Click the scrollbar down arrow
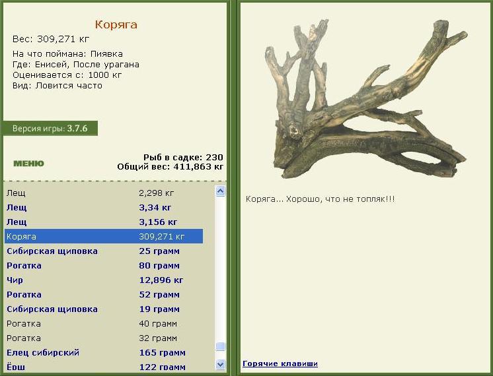Screen dimensions: 493x376 point(221,364)
